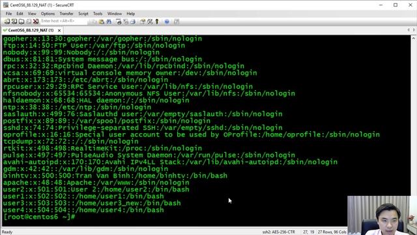Click the haldaemon HAL daemon line
Viewport: 417px width, 235px height.
(96, 100)
